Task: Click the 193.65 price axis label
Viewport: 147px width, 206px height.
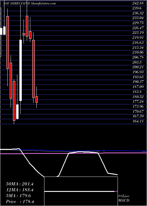Action: coord(138,77)
